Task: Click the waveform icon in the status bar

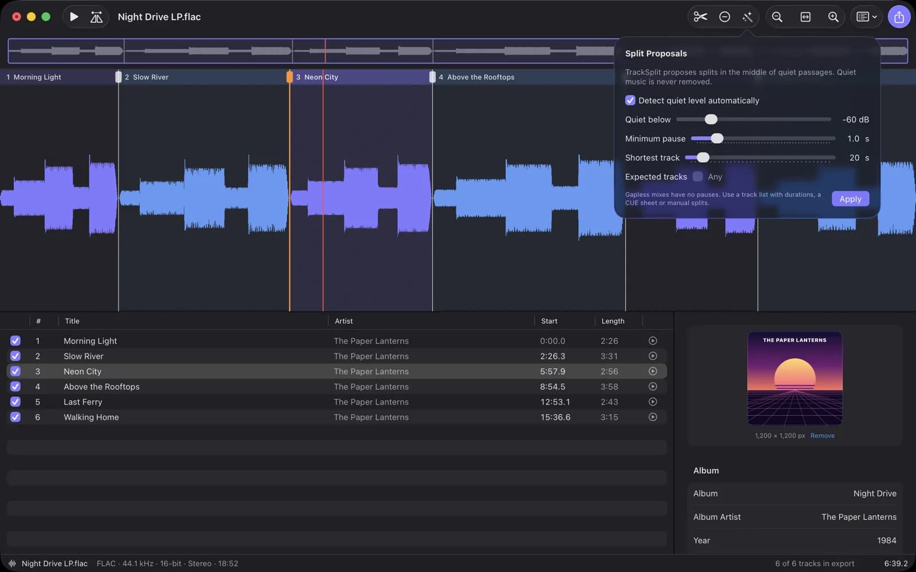Action: point(12,563)
